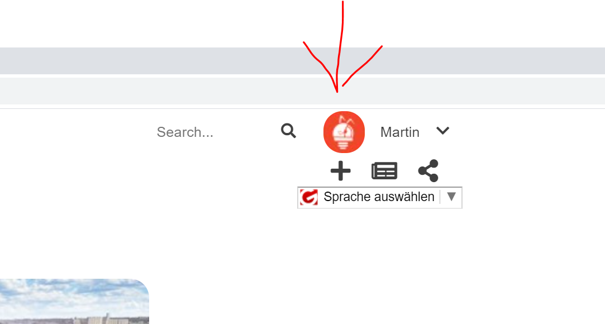605x324 pixels.
Task: Click the cloudy sky in the thumbnail
Action: point(73,295)
